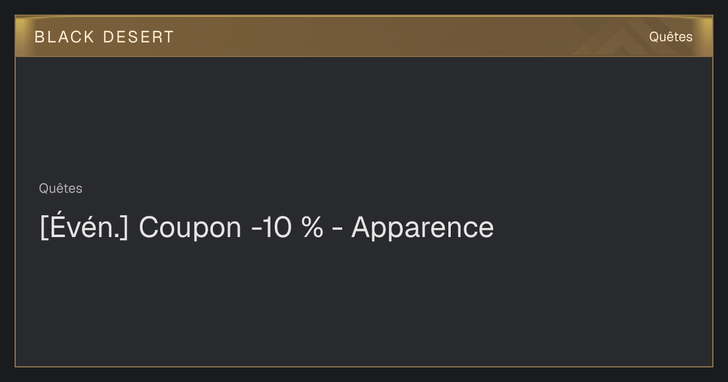The image size is (728, 382).
Task: Go to the Black Desert home via the wordmark
Action: (104, 37)
